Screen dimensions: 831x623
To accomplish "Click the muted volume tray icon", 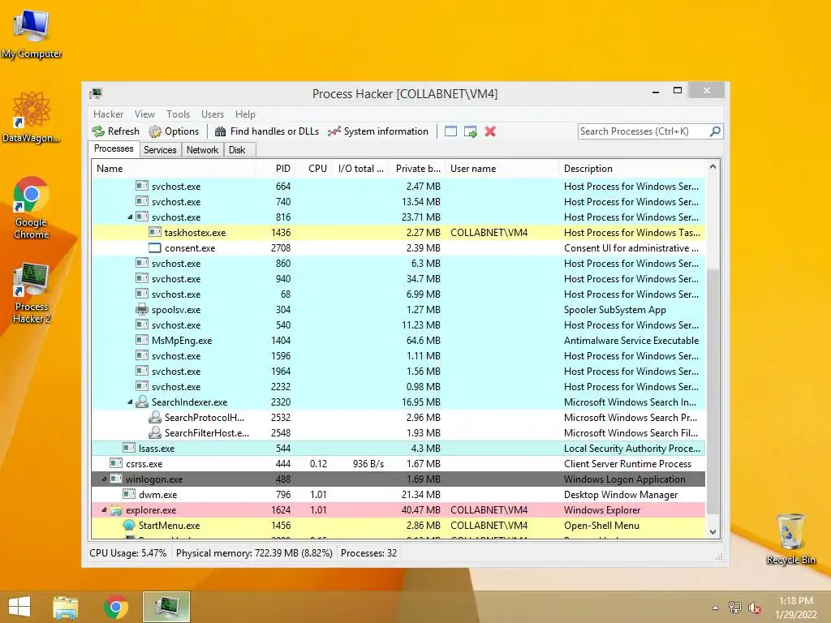I will coord(754,608).
